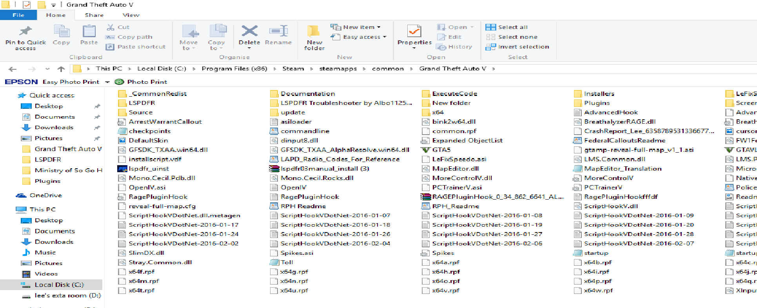
Task: Click Local Disk (C:) in breadcrumb
Action: pyautogui.click(x=162, y=68)
